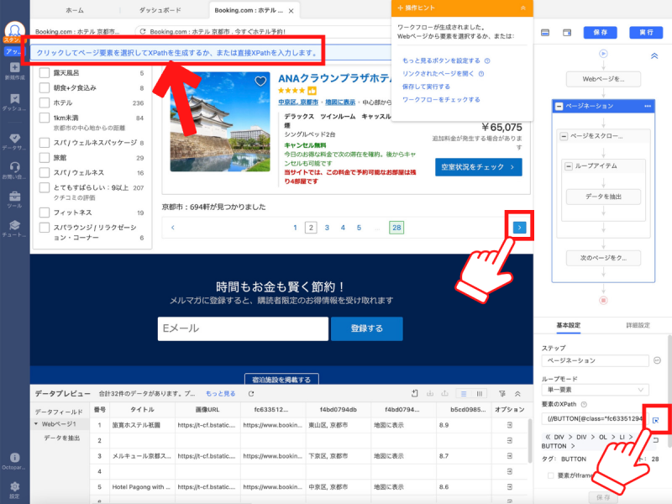This screenshot has width=672, height=504.
Task: Toggle the horizontal workflow layout icon
Action: 545,33
